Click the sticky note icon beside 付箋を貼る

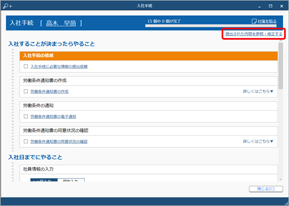point(254,21)
